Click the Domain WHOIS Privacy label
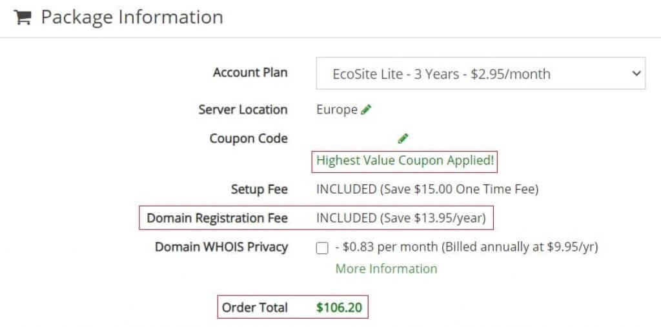Image resolution: width=661 pixels, height=327 pixels. (x=222, y=247)
